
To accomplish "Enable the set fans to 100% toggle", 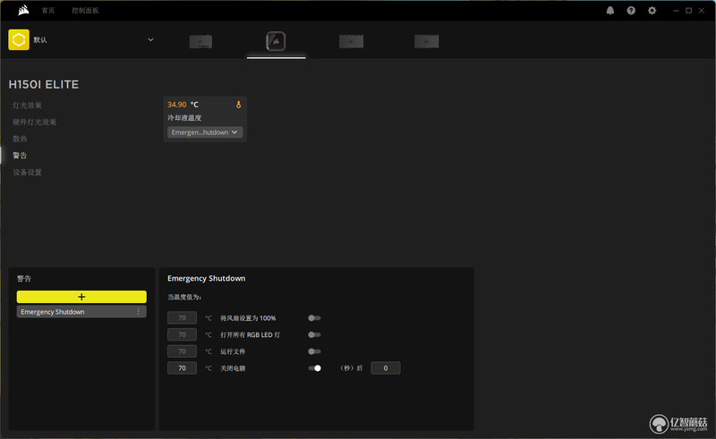I will click(314, 318).
